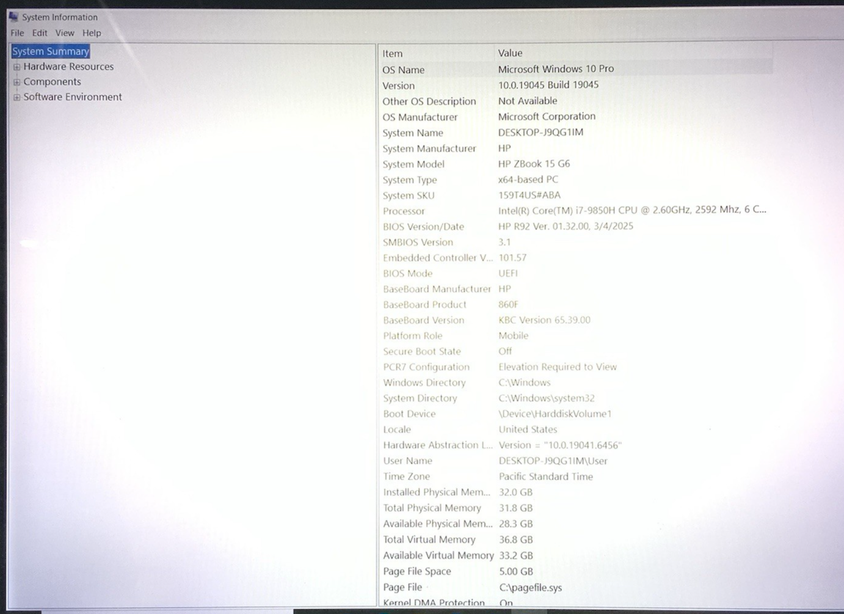844x614 pixels.
Task: Expand the Hardware Resources tree node
Action: pos(17,67)
